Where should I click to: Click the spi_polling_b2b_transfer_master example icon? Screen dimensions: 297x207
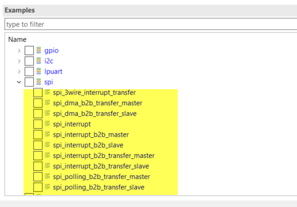point(48,176)
